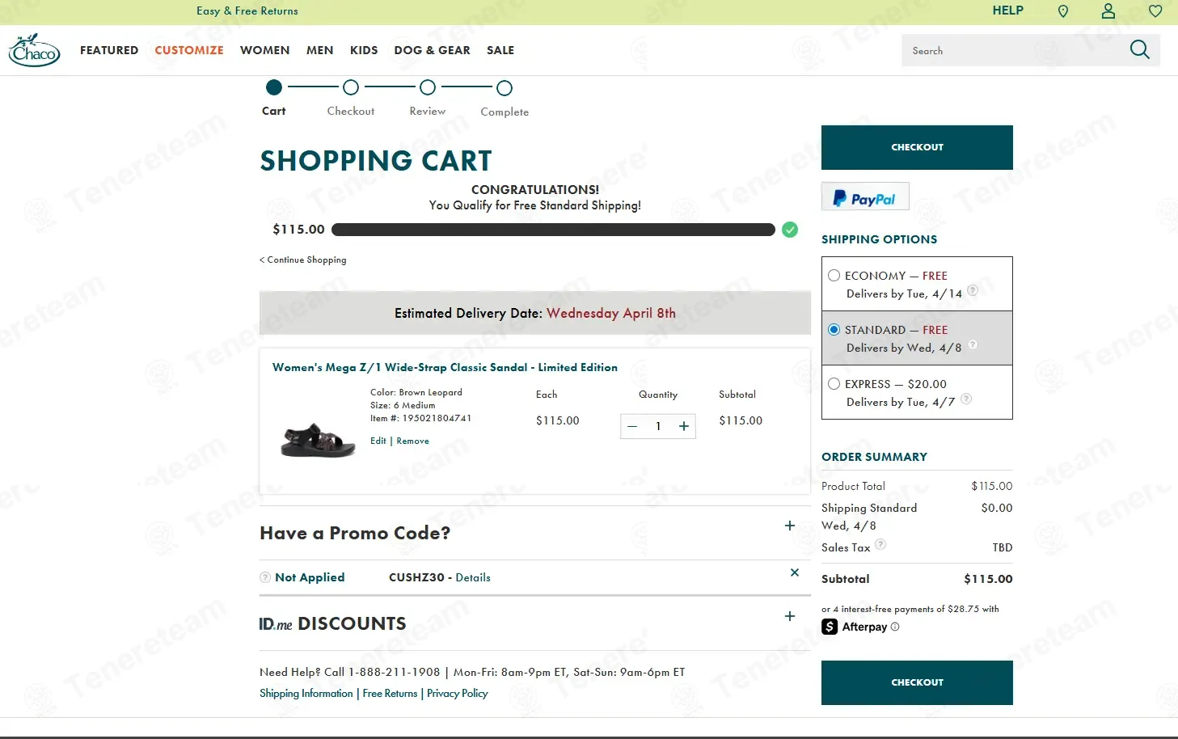
Task: Click the Review step circle
Action: [x=428, y=87]
